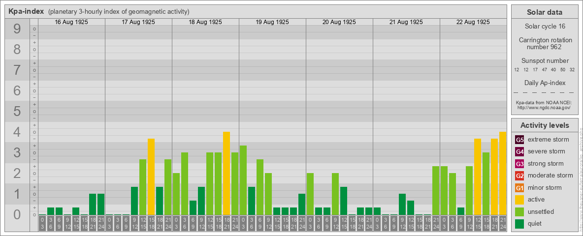Image resolution: width=583 pixels, height=236 pixels.
Task: Click the Kpa-index chart title
Action: pyautogui.click(x=27, y=11)
